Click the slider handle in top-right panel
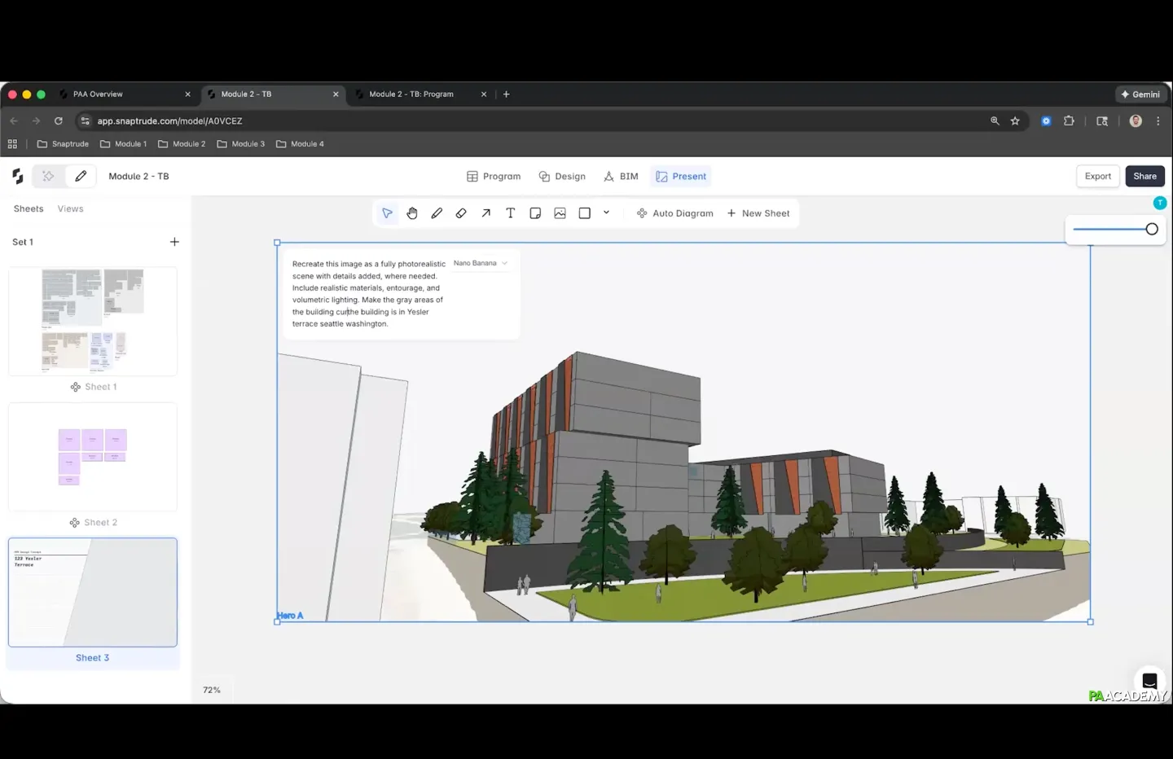This screenshot has width=1173, height=759. click(1152, 230)
